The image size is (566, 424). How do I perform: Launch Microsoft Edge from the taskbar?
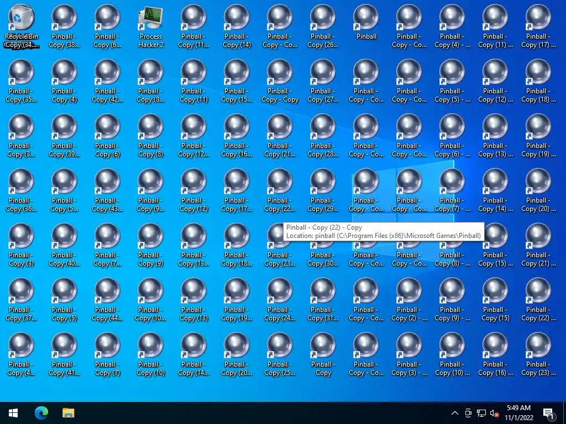(41, 413)
